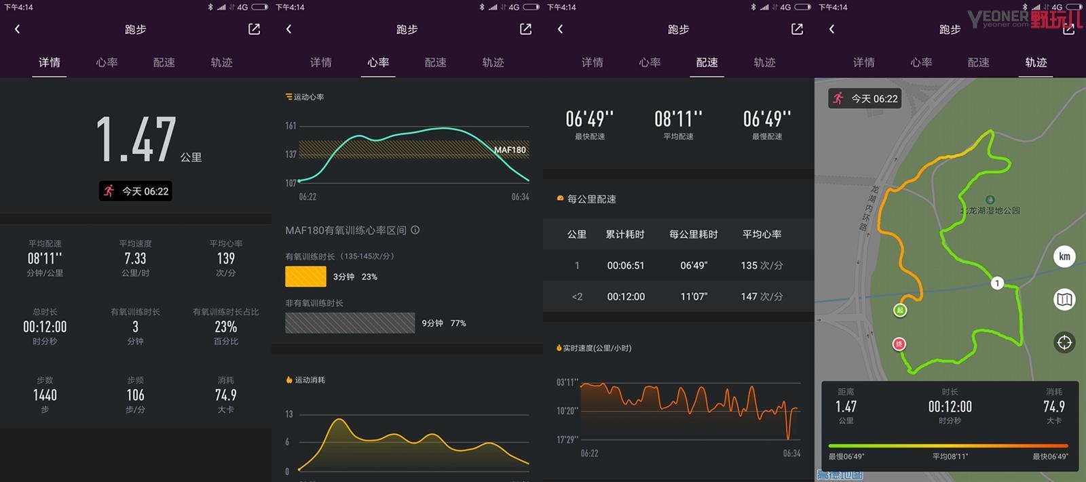
Task: Tap the pace color gradient bar below map stats
Action: tap(948, 445)
